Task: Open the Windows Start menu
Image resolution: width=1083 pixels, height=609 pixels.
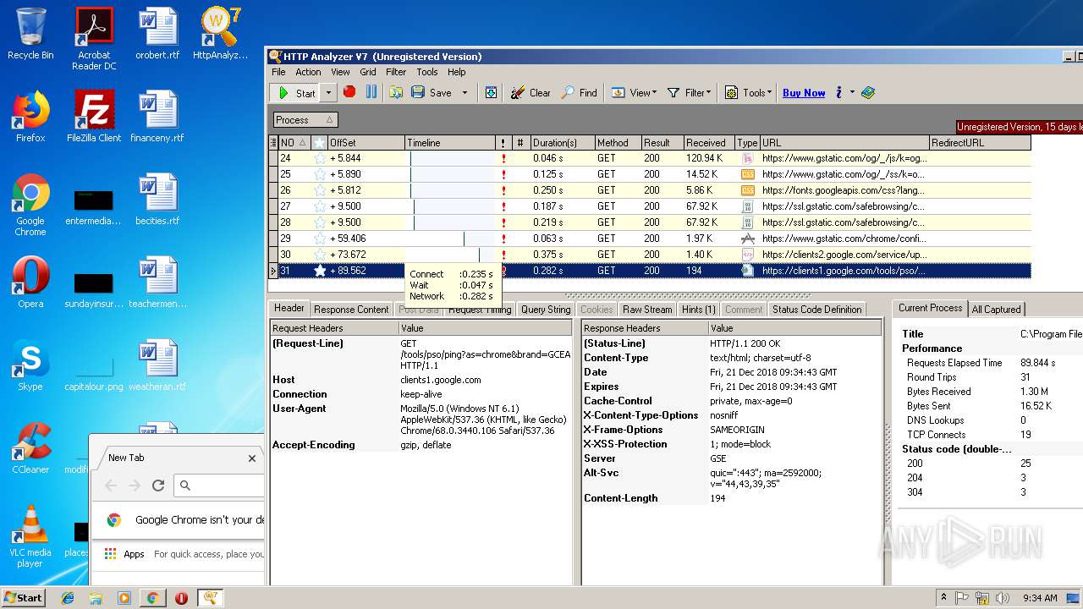Action: 23,597
